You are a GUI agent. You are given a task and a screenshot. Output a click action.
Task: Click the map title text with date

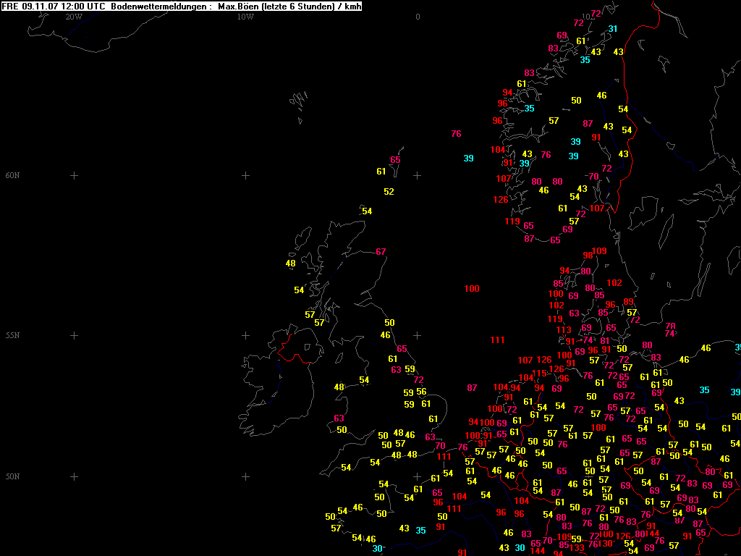54,7
